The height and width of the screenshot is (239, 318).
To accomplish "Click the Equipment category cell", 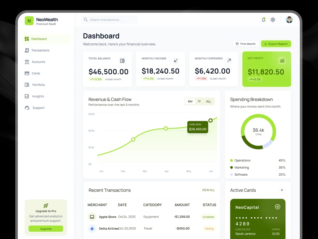I will click(151, 217).
